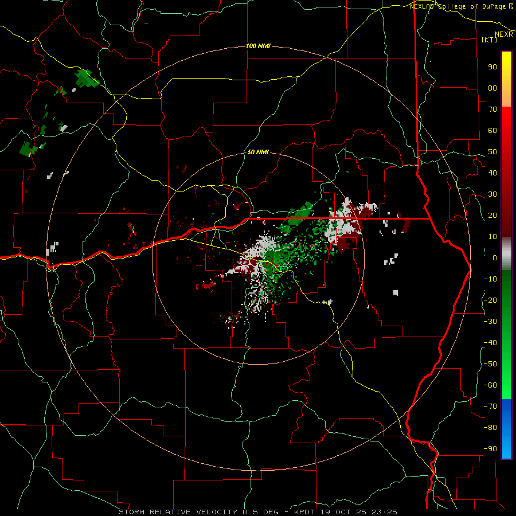This screenshot has width=516, height=516.
Task: Click the 0 value on the velocity scale
Action: click(495, 257)
